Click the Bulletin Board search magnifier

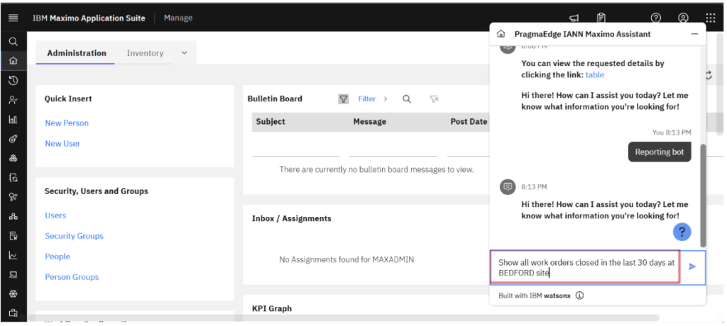click(x=407, y=99)
